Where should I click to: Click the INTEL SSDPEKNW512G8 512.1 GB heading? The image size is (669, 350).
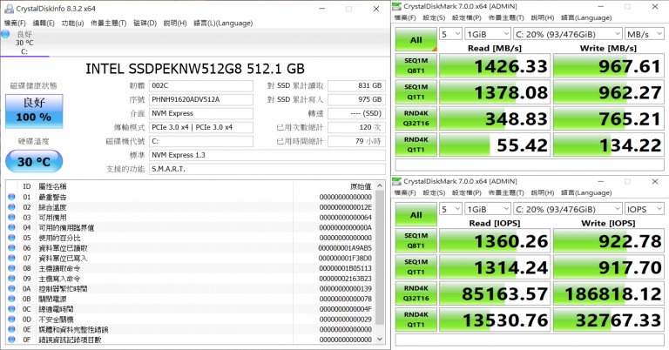click(x=195, y=69)
